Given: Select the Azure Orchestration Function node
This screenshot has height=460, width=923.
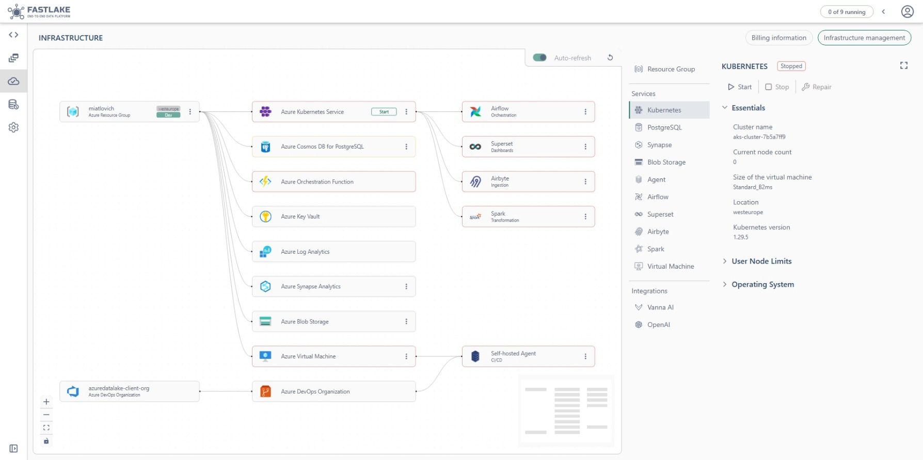Looking at the screenshot, I should (x=333, y=182).
